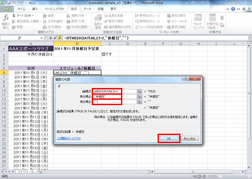Click the vertical scrollbar of the worksheet
This screenshot has height=179, width=252.
(249, 93)
